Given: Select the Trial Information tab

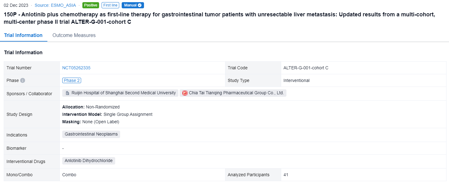Looking at the screenshot, I should click(x=23, y=35).
